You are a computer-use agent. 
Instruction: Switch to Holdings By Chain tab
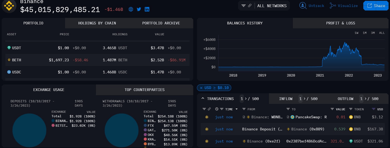(x=97, y=23)
